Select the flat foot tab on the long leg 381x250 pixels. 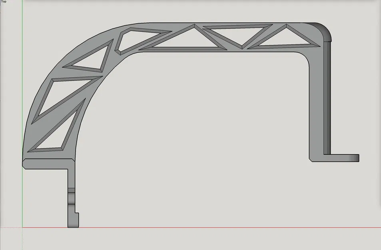341,158
